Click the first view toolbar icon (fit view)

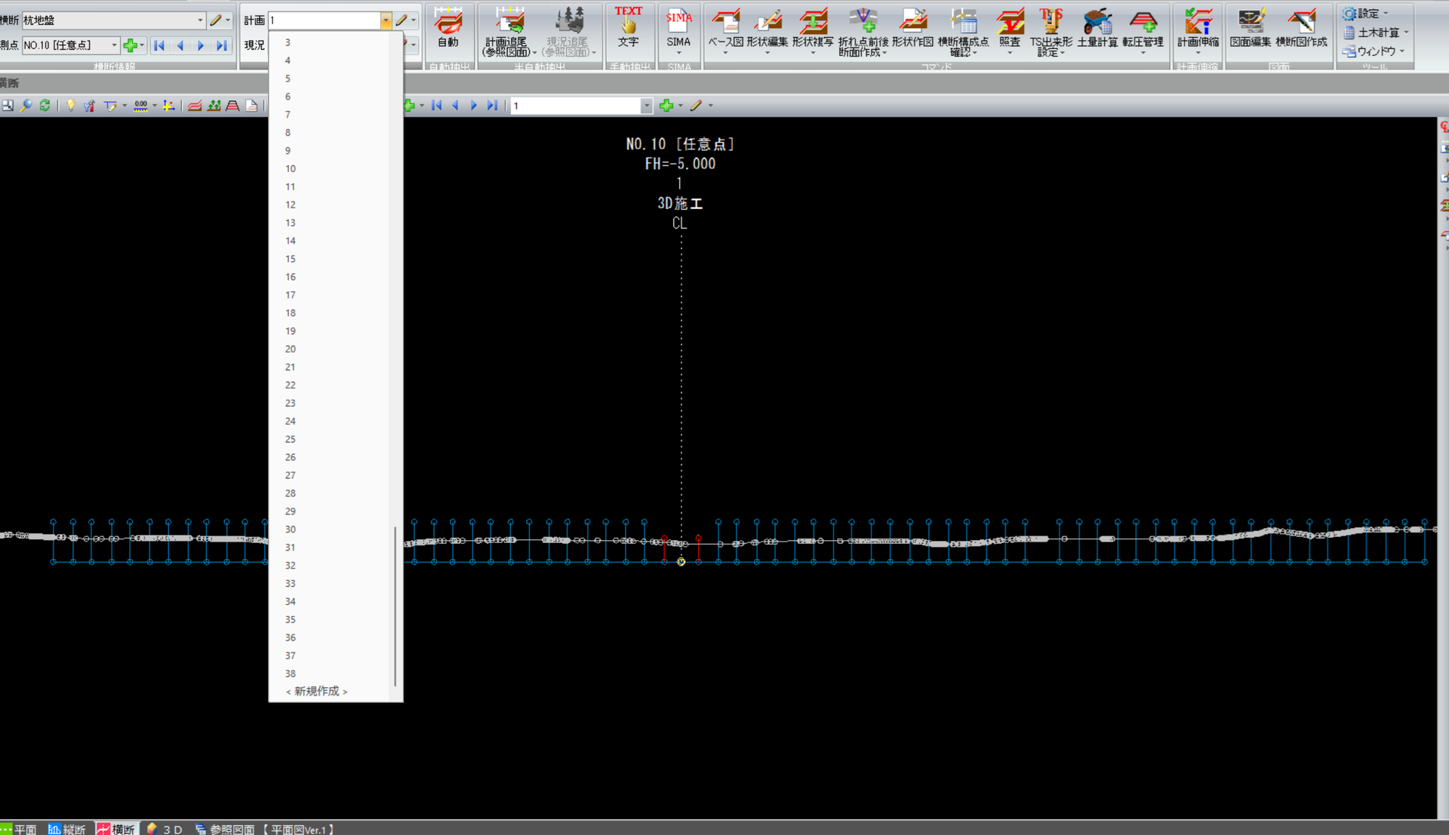(x=8, y=106)
